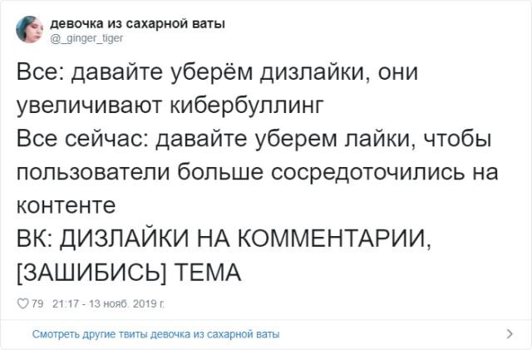The height and width of the screenshot is (350, 532).
Task: Open the 21:17 tweet timestamp link
Action: click(66, 303)
